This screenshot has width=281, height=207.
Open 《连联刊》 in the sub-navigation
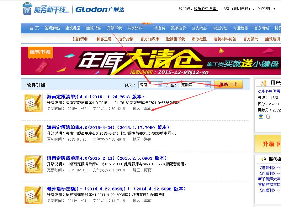pyautogui.click(x=80, y=39)
